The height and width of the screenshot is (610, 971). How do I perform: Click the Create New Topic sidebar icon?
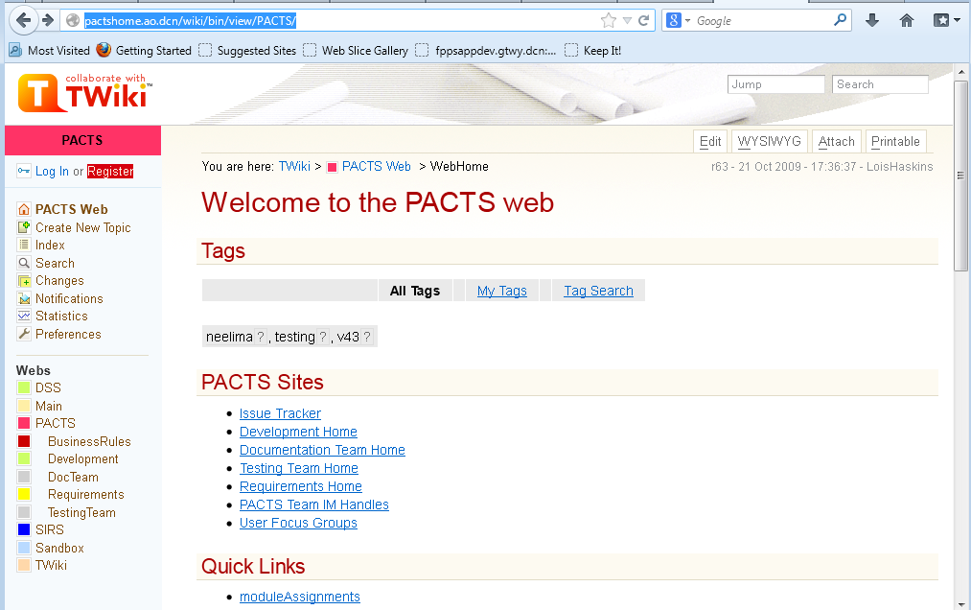(x=25, y=227)
